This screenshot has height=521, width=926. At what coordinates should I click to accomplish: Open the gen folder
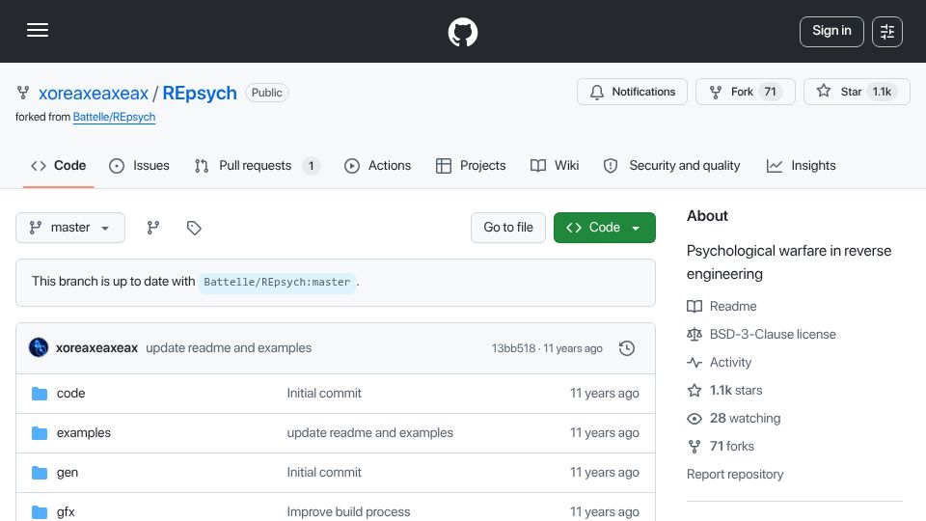(68, 473)
